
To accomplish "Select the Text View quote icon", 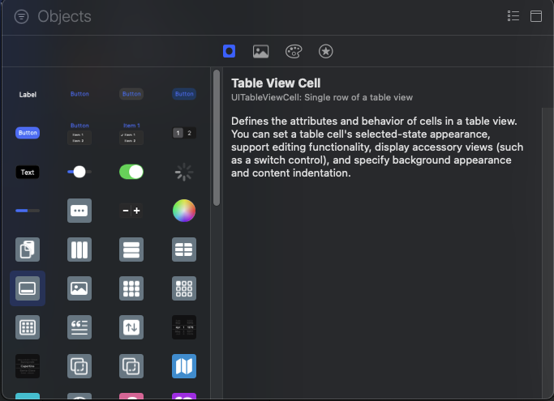I will 79,327.
